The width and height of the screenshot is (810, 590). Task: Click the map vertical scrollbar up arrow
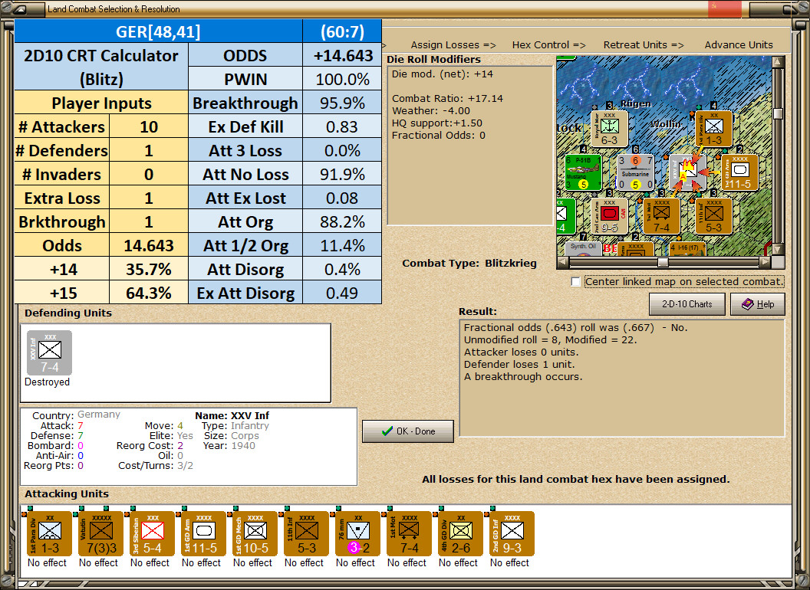click(x=779, y=63)
